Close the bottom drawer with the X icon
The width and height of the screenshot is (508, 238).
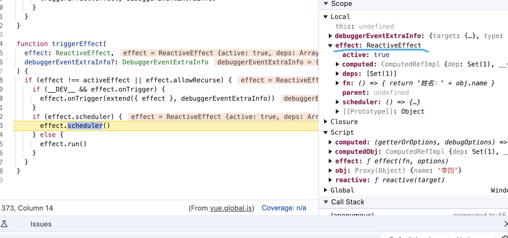point(506,224)
